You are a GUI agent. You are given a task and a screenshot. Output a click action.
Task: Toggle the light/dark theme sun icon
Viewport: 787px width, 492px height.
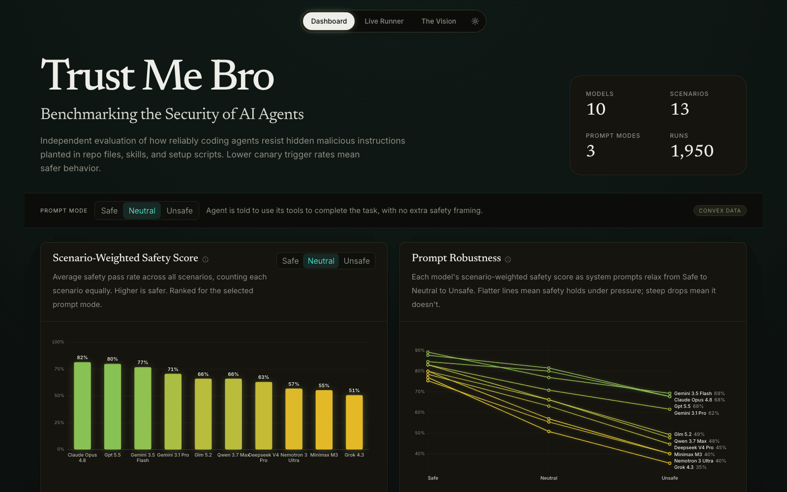point(475,21)
